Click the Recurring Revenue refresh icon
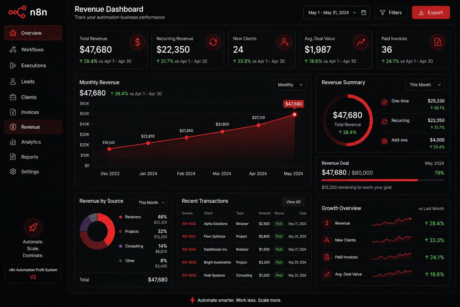460x307 pixels. tap(213, 42)
